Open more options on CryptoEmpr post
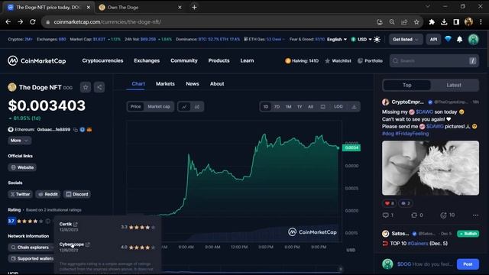The width and height of the screenshot is (489, 275). [x=475, y=215]
